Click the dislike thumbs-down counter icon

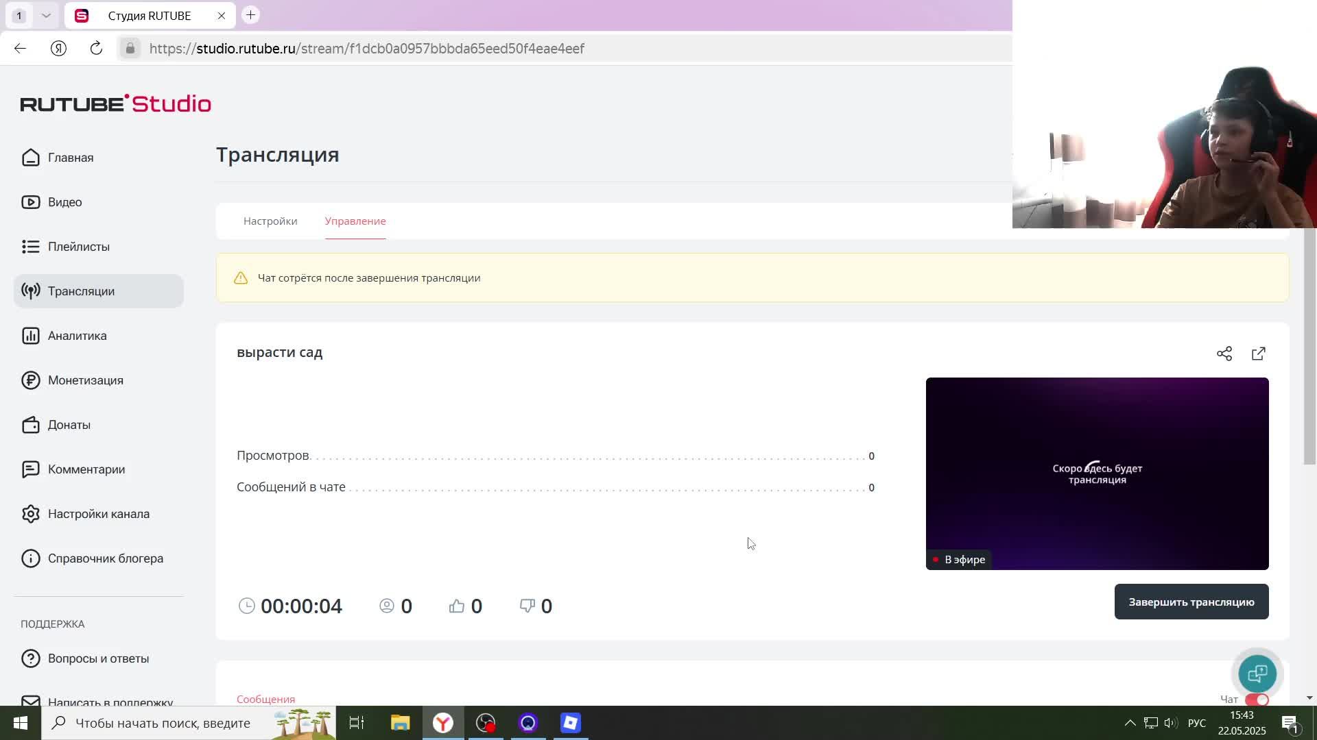pyautogui.click(x=527, y=606)
